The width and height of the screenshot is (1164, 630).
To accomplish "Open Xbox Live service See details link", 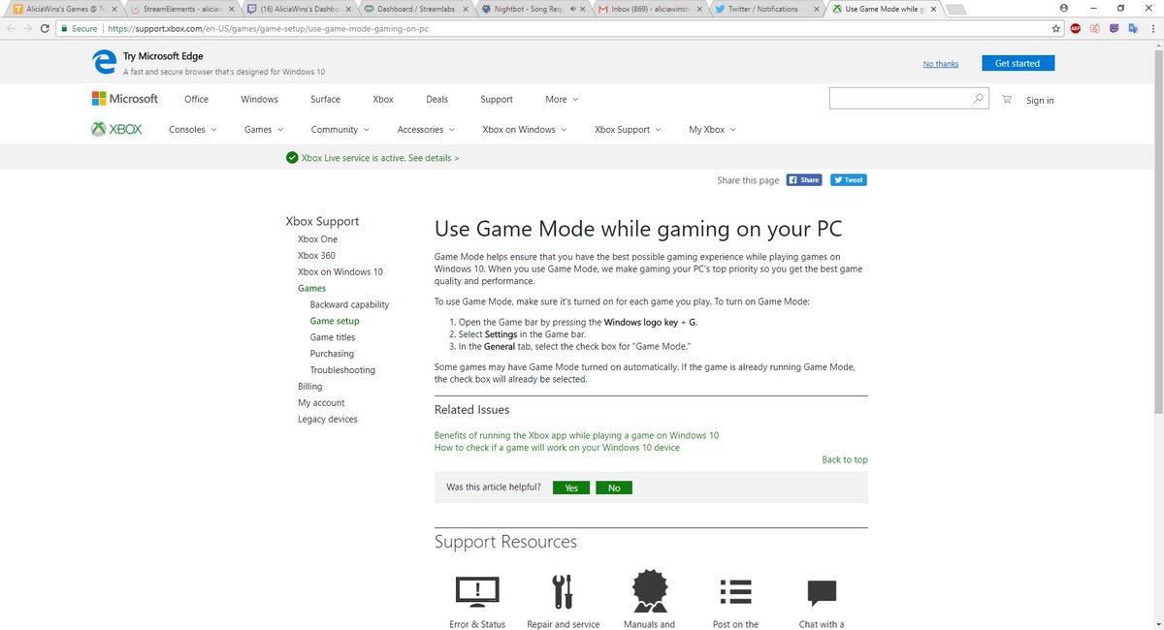I will 434,157.
